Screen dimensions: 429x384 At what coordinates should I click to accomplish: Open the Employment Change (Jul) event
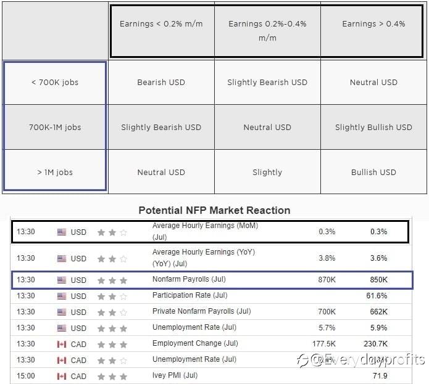pyautogui.click(x=194, y=344)
